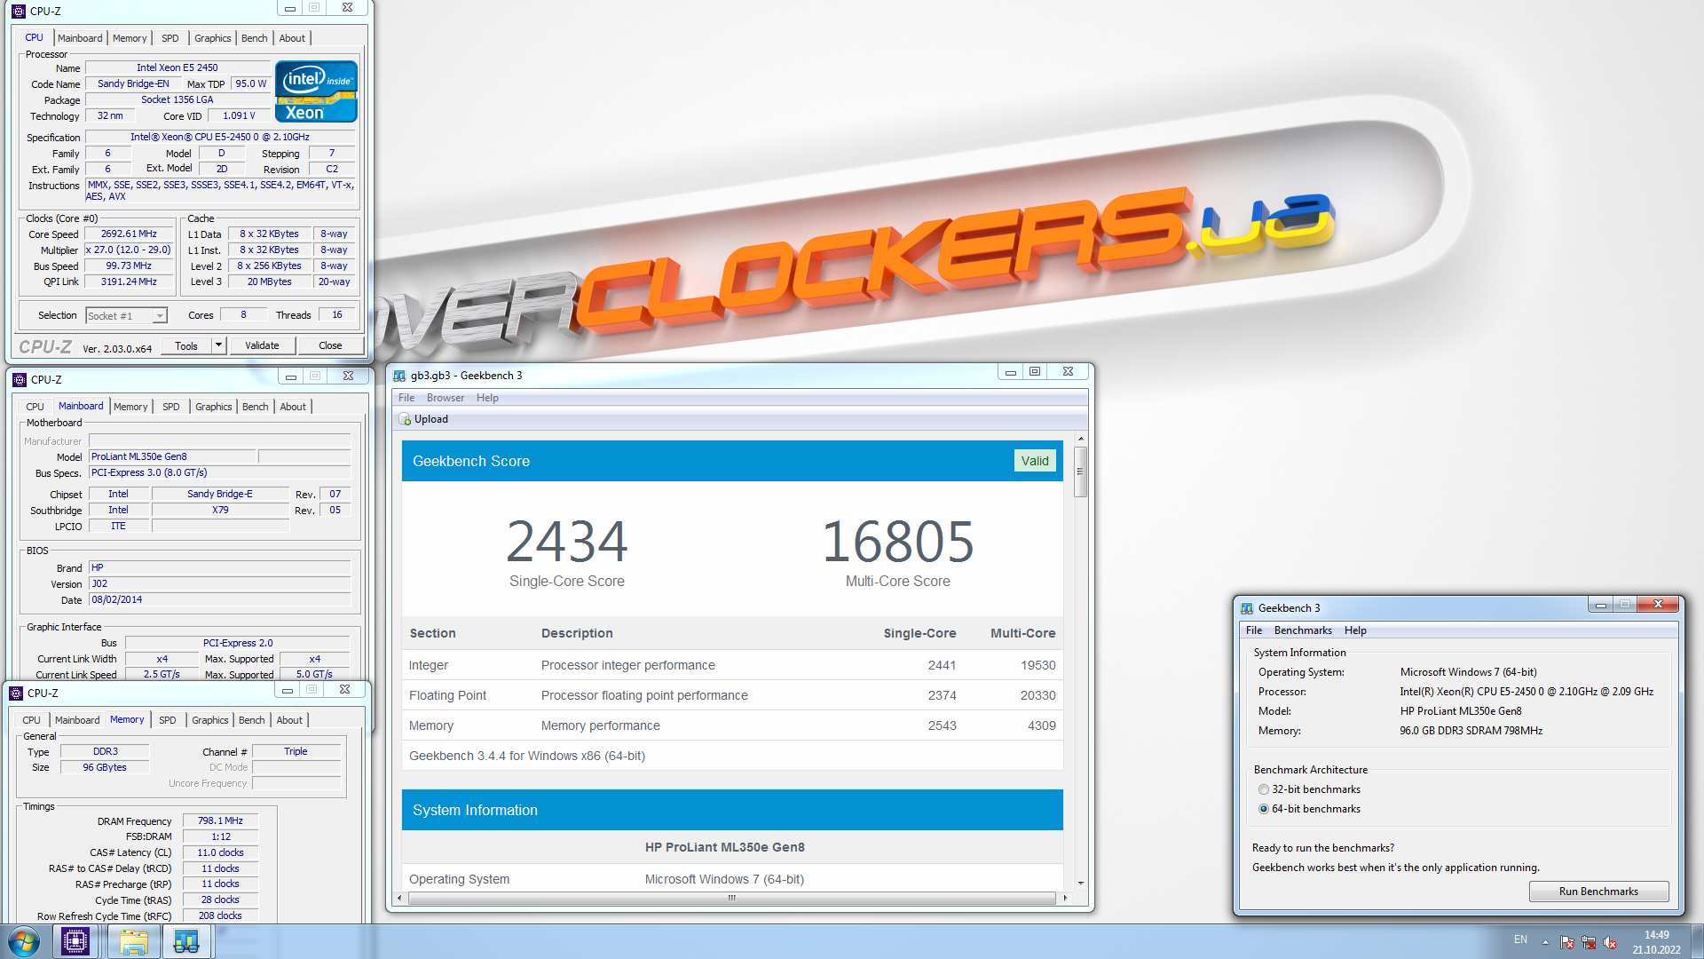This screenshot has height=959, width=1704.
Task: Click Close button in CPU-Z
Action: [330, 345]
